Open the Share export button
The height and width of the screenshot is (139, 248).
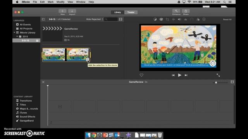tap(186, 11)
